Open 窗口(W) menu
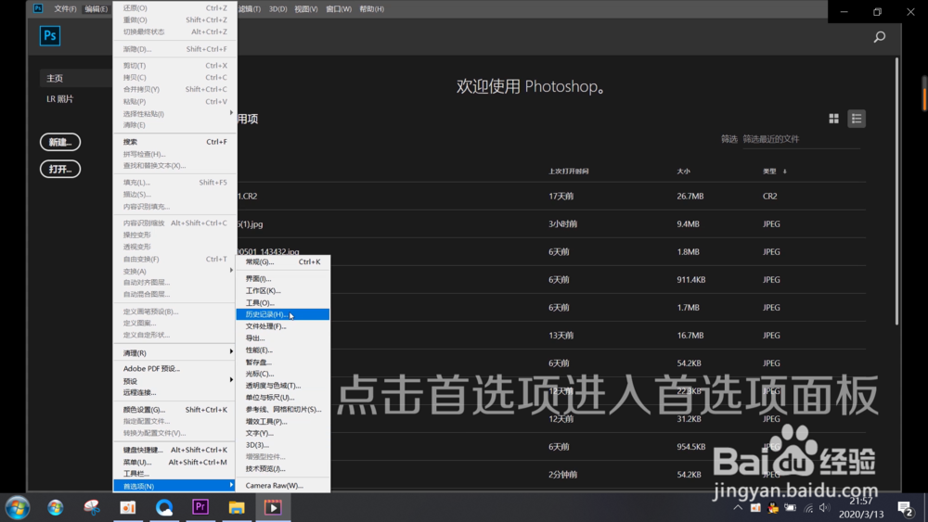Viewport: 928px width, 522px height. pyautogui.click(x=339, y=9)
